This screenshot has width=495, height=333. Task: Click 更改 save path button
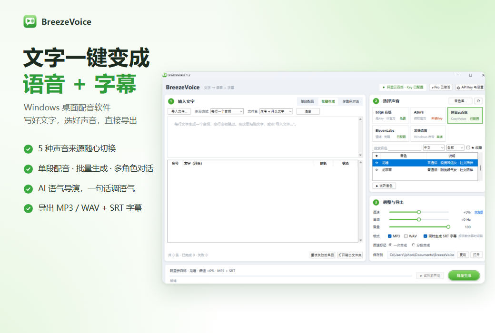coord(463,255)
